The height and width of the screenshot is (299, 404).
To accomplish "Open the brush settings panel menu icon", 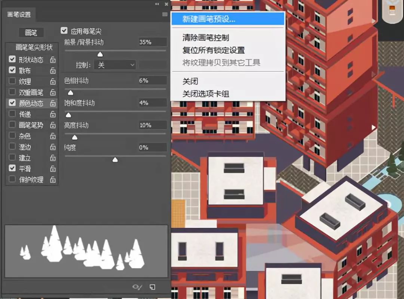I will click(x=165, y=15).
